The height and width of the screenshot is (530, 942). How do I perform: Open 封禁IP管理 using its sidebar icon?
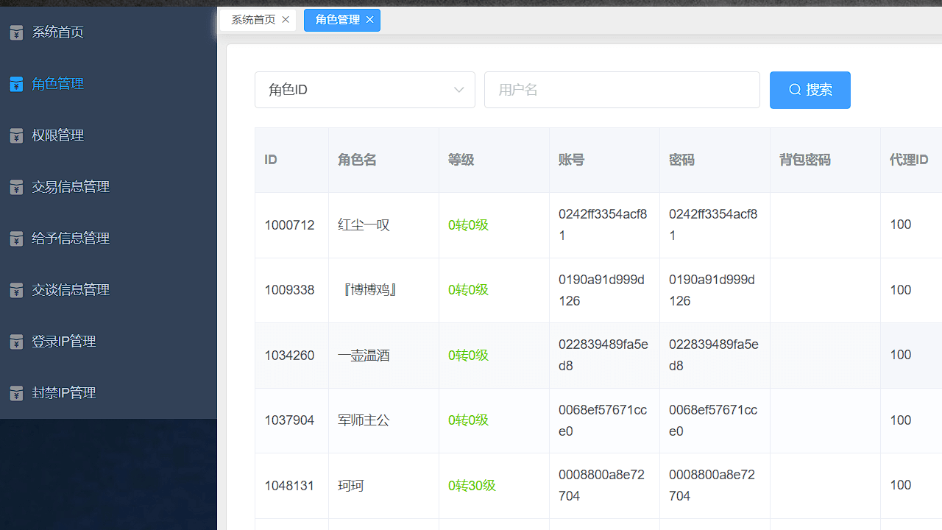pyautogui.click(x=16, y=393)
